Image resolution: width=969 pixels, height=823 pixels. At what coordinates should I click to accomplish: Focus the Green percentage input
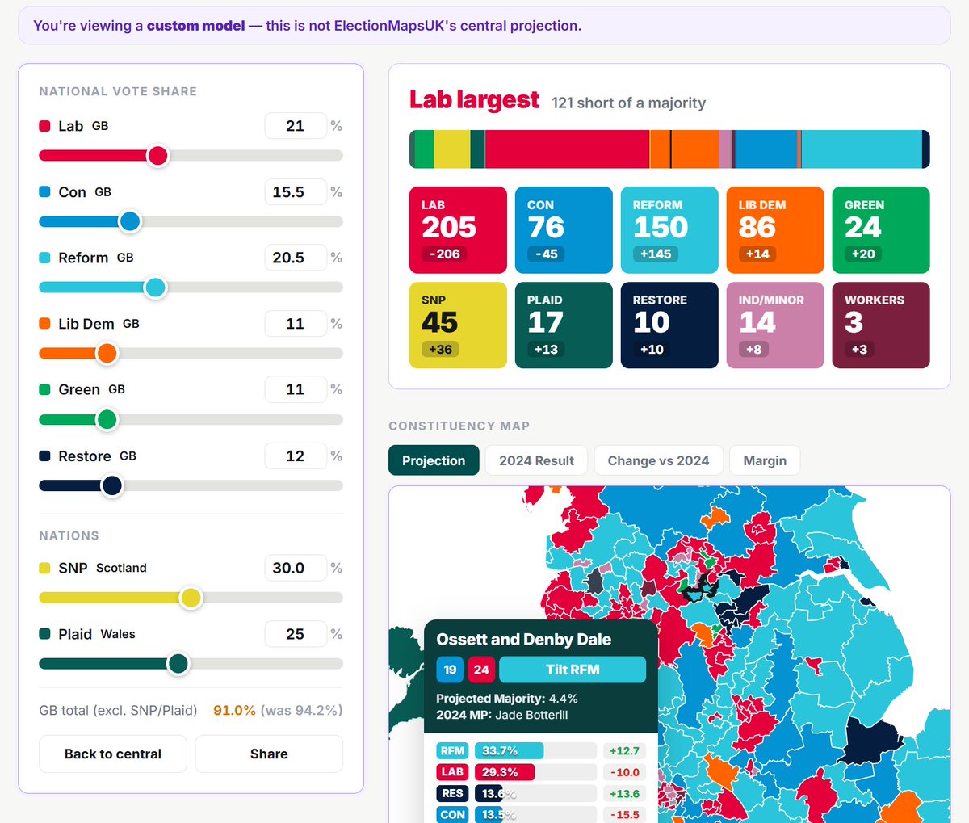[296, 389]
